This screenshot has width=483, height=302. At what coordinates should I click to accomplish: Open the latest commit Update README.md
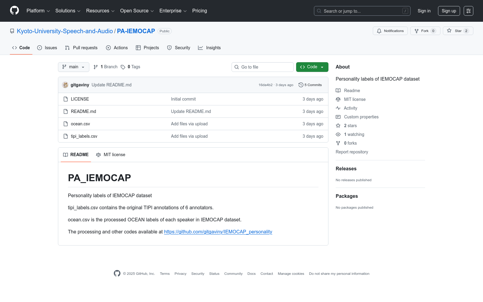tap(112, 85)
